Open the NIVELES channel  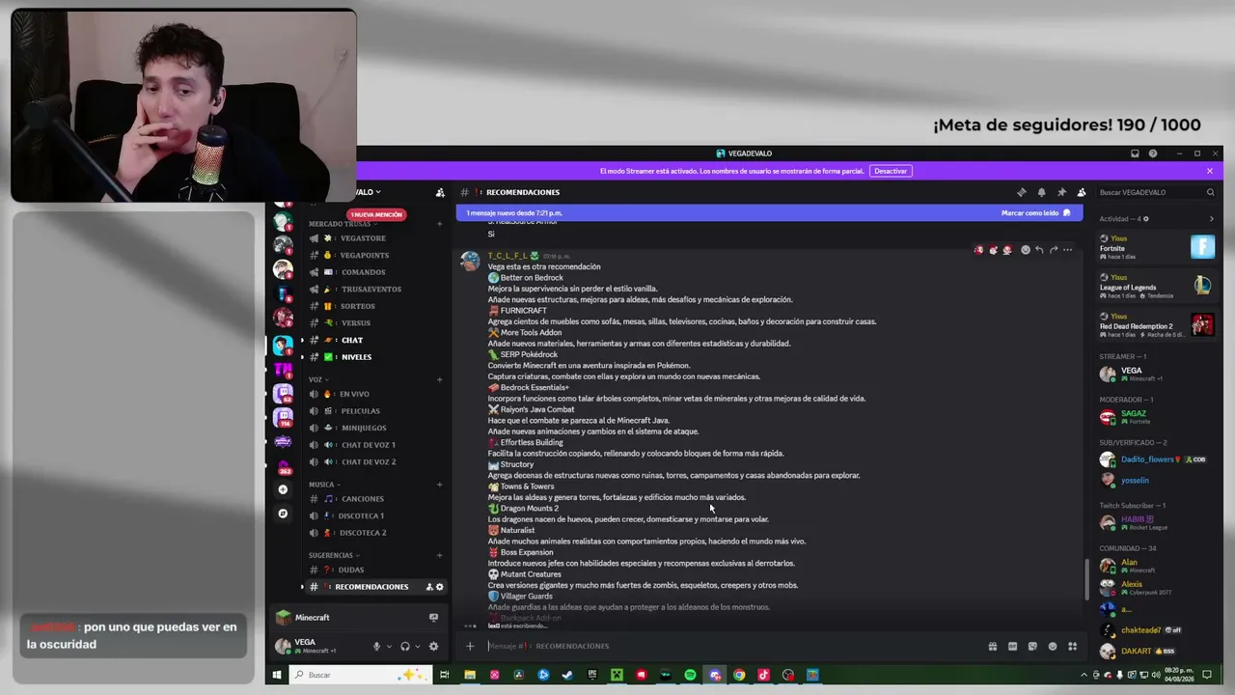[x=373, y=357]
